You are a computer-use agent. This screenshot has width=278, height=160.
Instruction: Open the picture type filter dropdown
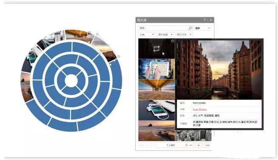click(x=165, y=34)
